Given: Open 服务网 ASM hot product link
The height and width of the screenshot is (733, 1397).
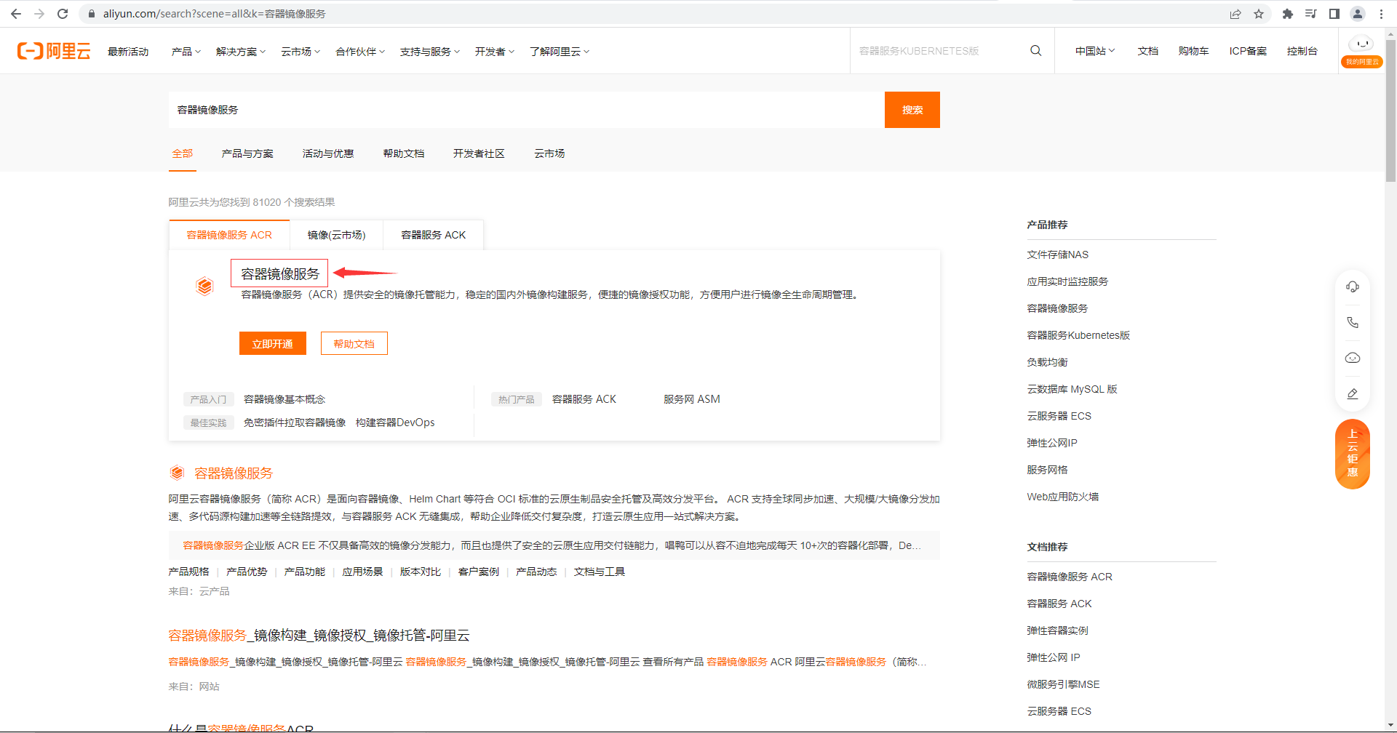Looking at the screenshot, I should pyautogui.click(x=692, y=399).
